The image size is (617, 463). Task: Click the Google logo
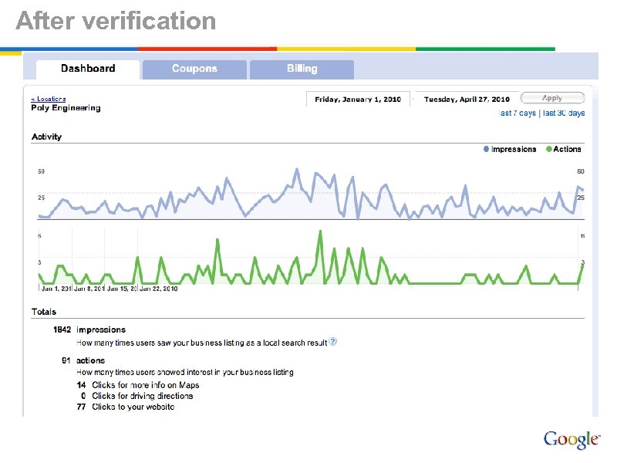pos(571,440)
